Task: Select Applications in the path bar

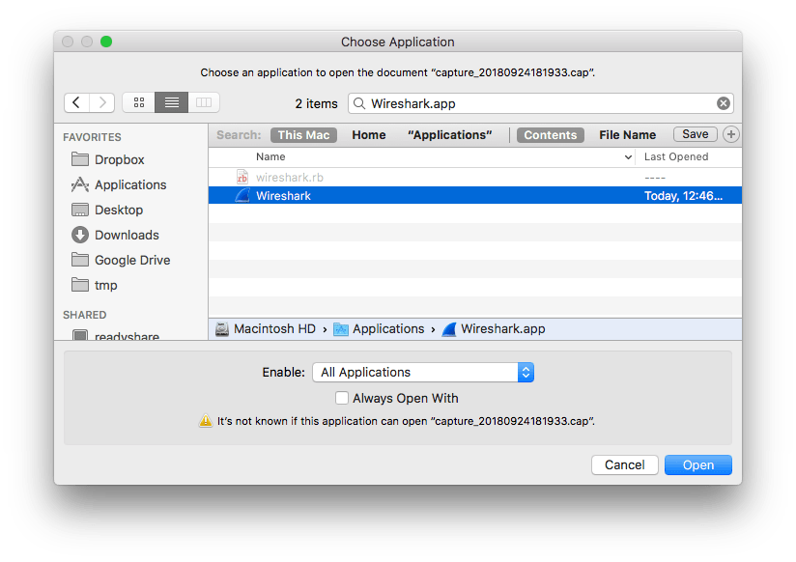Action: click(387, 328)
